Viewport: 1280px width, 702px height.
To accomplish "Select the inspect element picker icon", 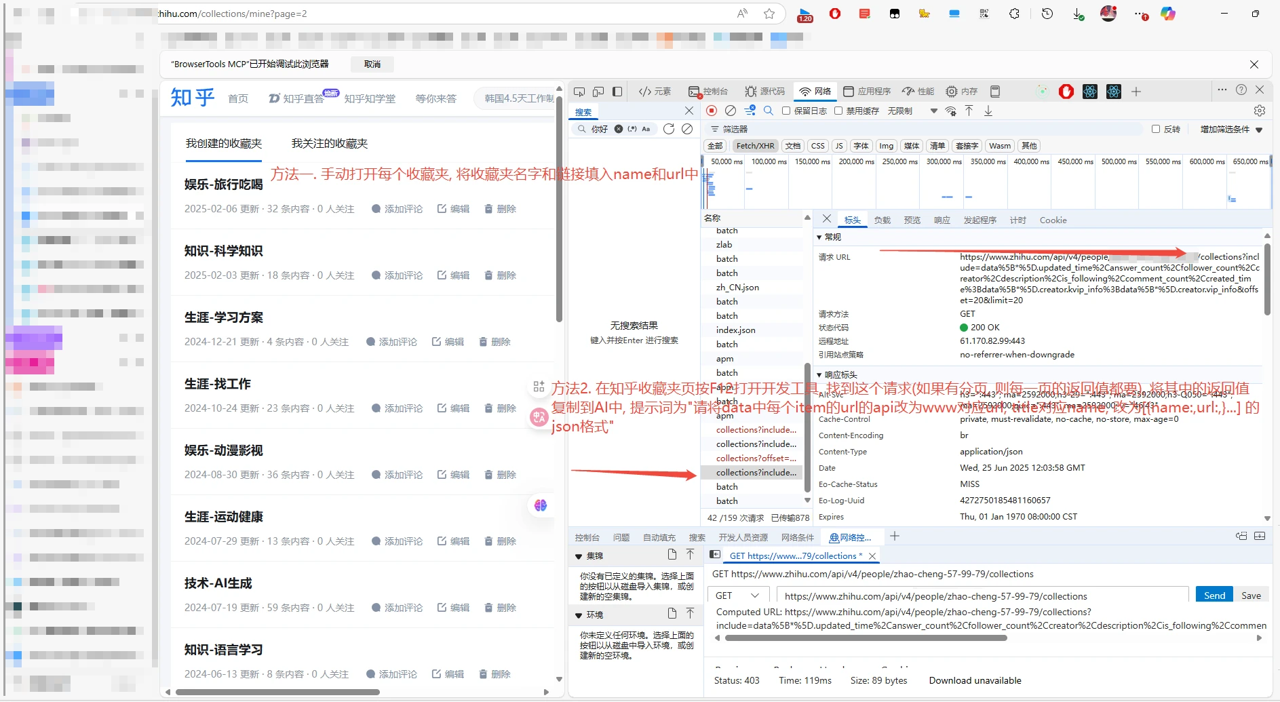I will 579,92.
